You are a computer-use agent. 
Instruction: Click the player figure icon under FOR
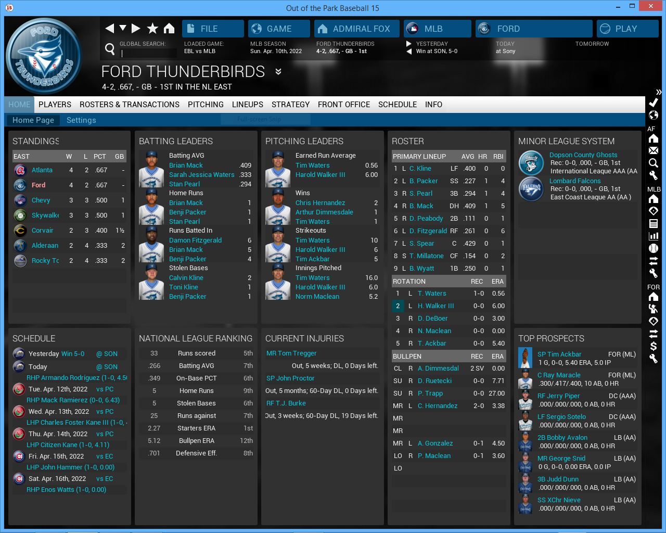click(654, 309)
